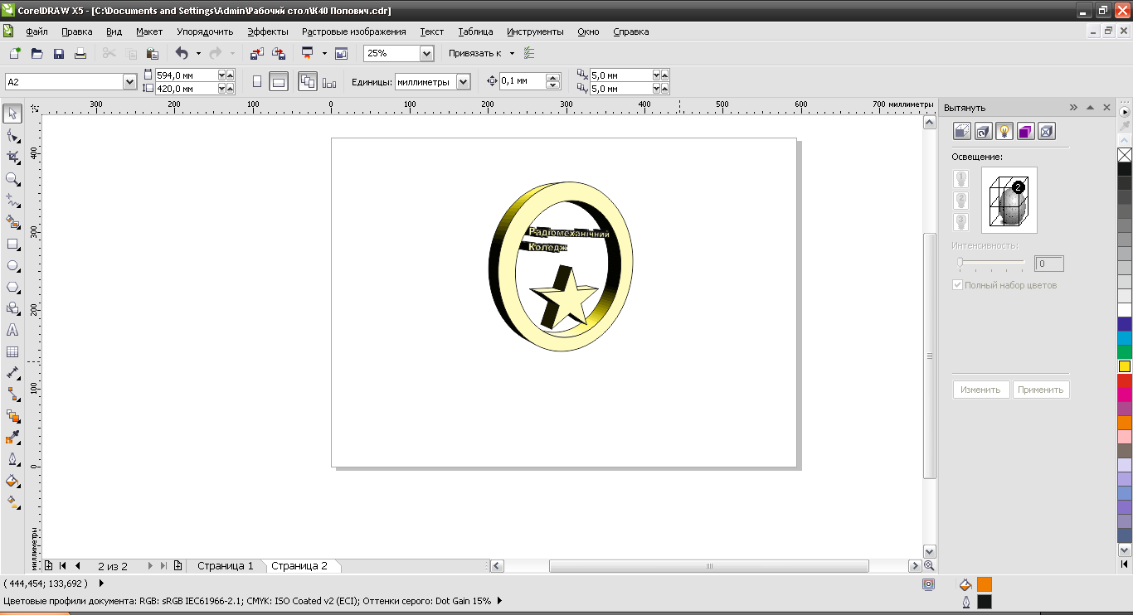
Task: Select the Text tool
Action: coord(12,330)
